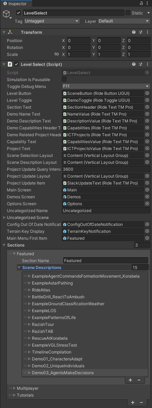Click object picker for Terrain Key Display
The image size is (152, 408).
(x=147, y=231)
